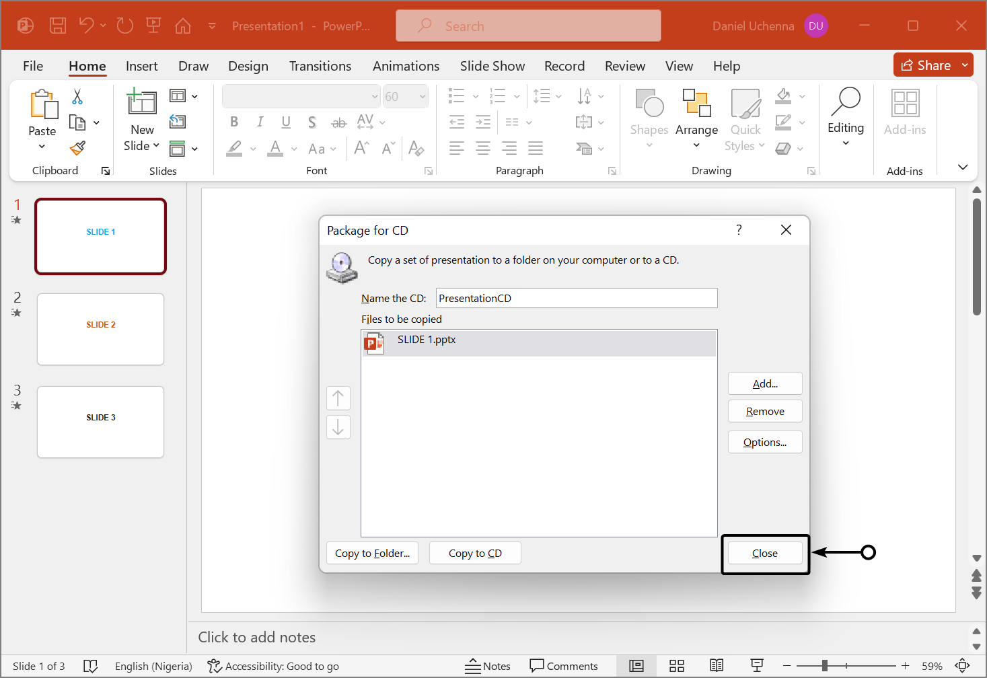Switch to the Transitions tab
Image resolution: width=987 pixels, height=678 pixels.
click(x=320, y=65)
